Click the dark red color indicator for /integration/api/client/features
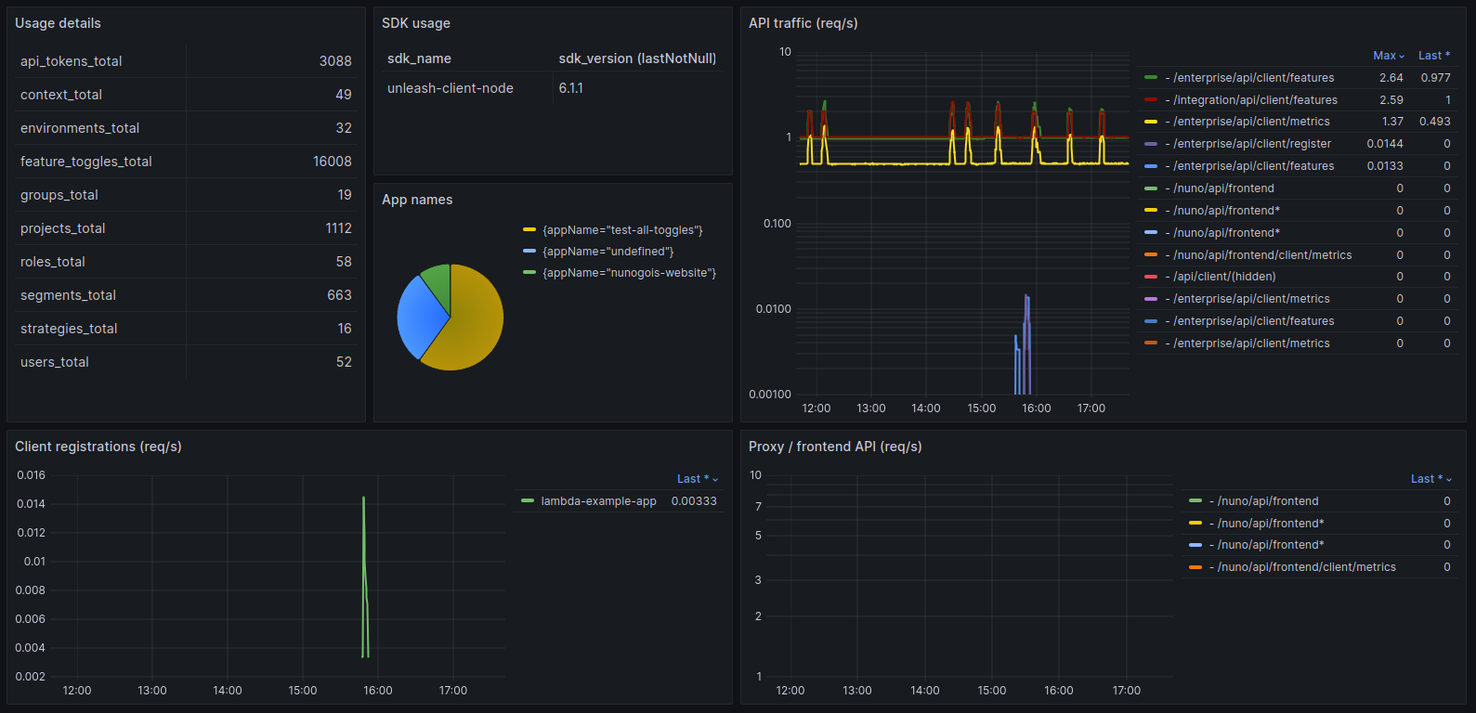This screenshot has width=1476, height=713. point(1151,100)
